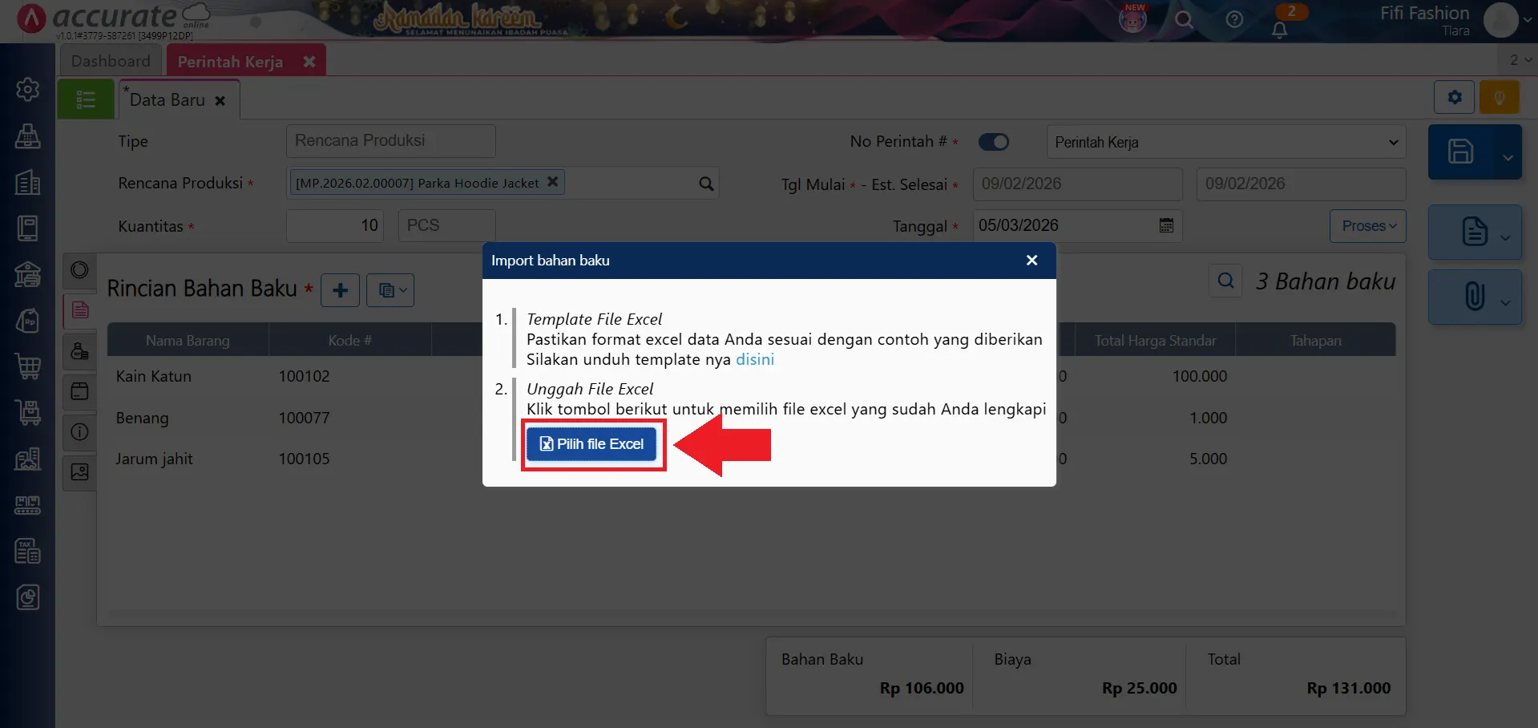The image size is (1538, 728).
Task: Select the image attachment tab icon
Action: [x=79, y=472]
